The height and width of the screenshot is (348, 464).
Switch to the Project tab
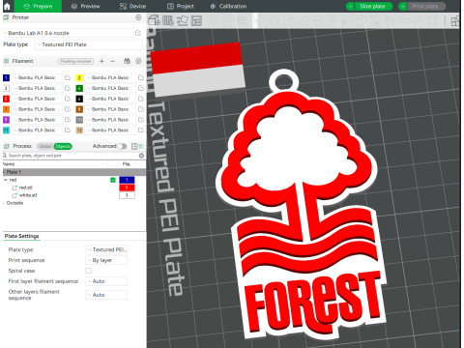[x=181, y=6]
